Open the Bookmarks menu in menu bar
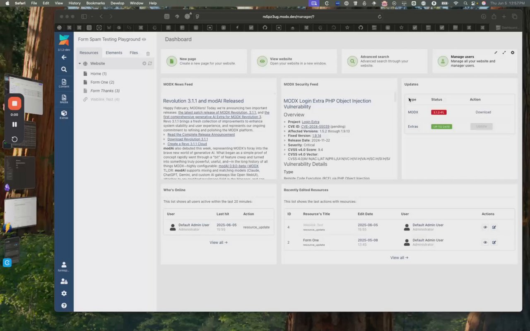 [96, 3]
